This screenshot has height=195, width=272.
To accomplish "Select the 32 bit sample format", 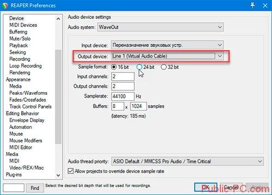I will click(x=170, y=67).
